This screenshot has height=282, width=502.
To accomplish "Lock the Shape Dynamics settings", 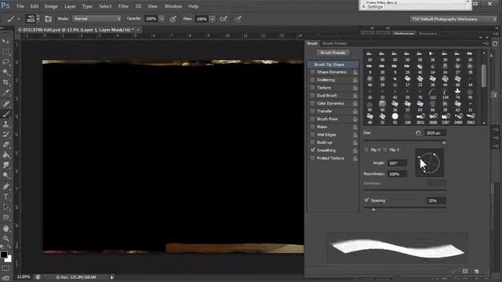I will pyautogui.click(x=355, y=72).
